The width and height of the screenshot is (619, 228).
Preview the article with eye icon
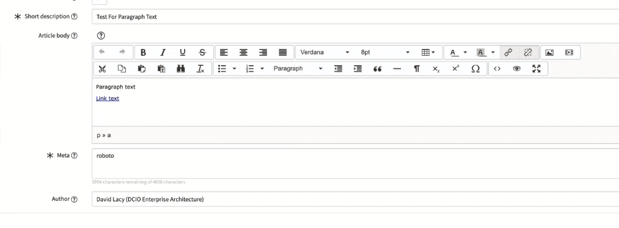click(517, 69)
